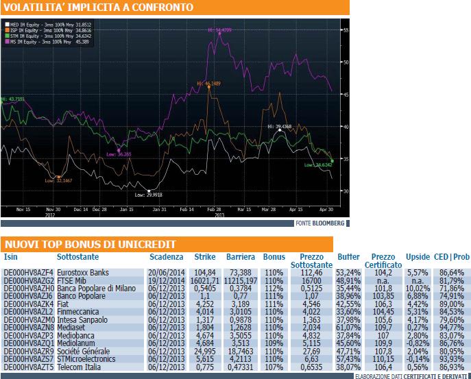The width and height of the screenshot is (471, 379).
Task: Click the 'Prezzo Sottostante' column header
Action: pyautogui.click(x=311, y=261)
